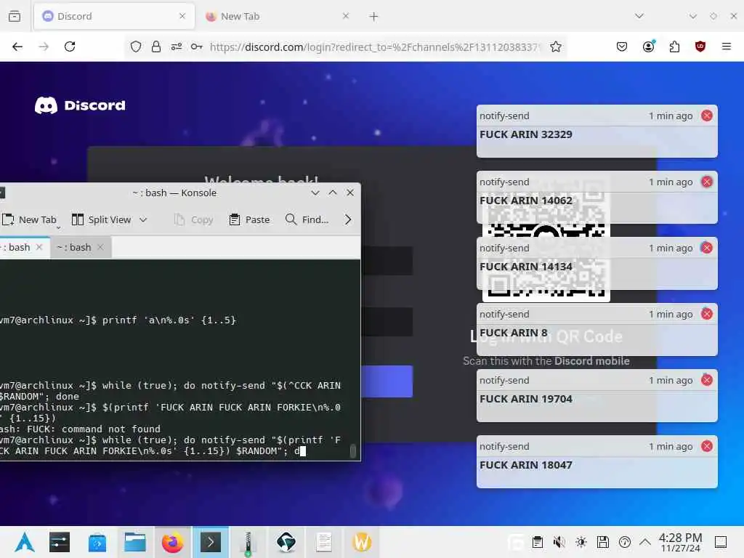Open the tracking protection shield
744x558 pixels.
point(136,46)
